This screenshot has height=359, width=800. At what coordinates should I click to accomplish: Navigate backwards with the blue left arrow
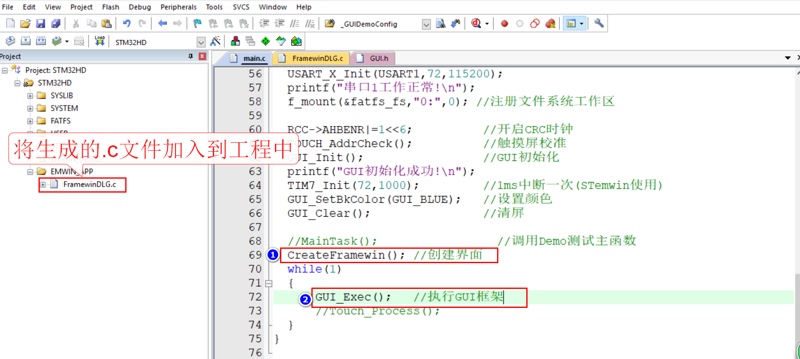pyautogui.click(x=162, y=24)
